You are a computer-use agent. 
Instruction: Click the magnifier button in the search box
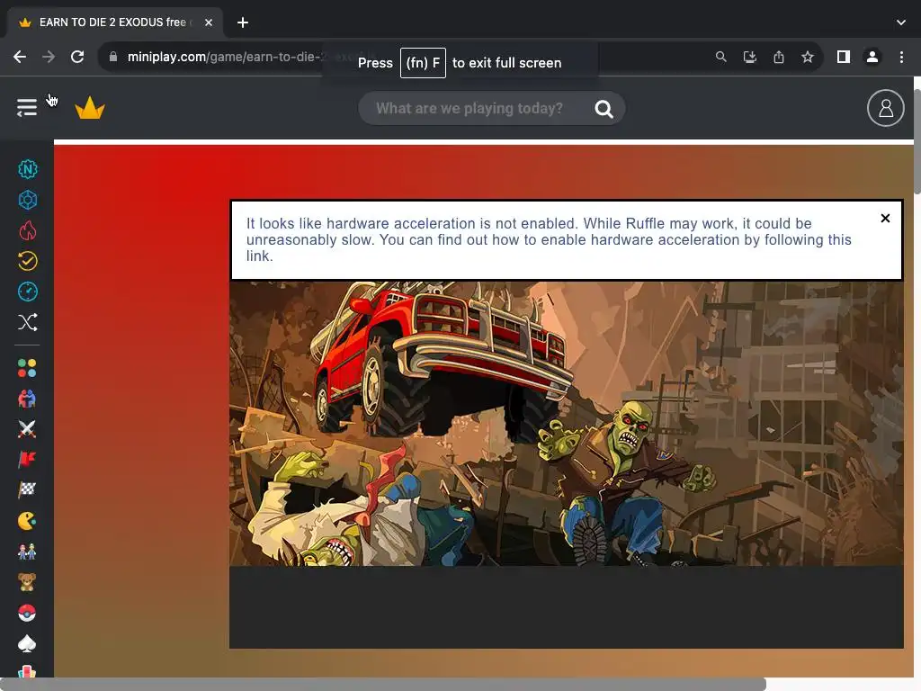click(604, 109)
